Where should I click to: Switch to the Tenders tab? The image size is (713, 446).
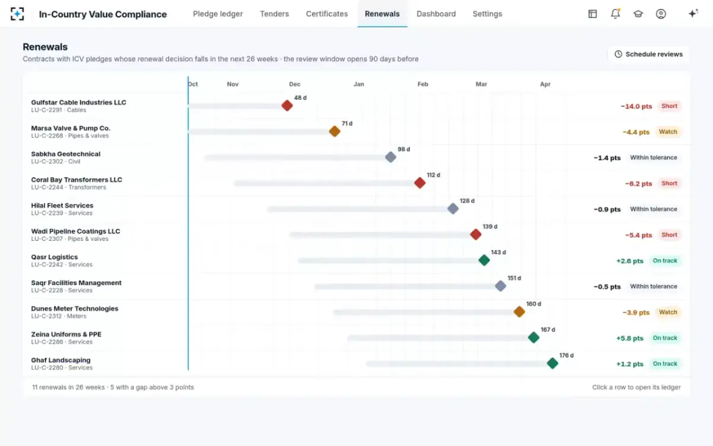275,14
